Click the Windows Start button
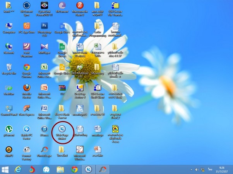Image resolution: width=233 pixels, height=174 pixels. (5, 169)
